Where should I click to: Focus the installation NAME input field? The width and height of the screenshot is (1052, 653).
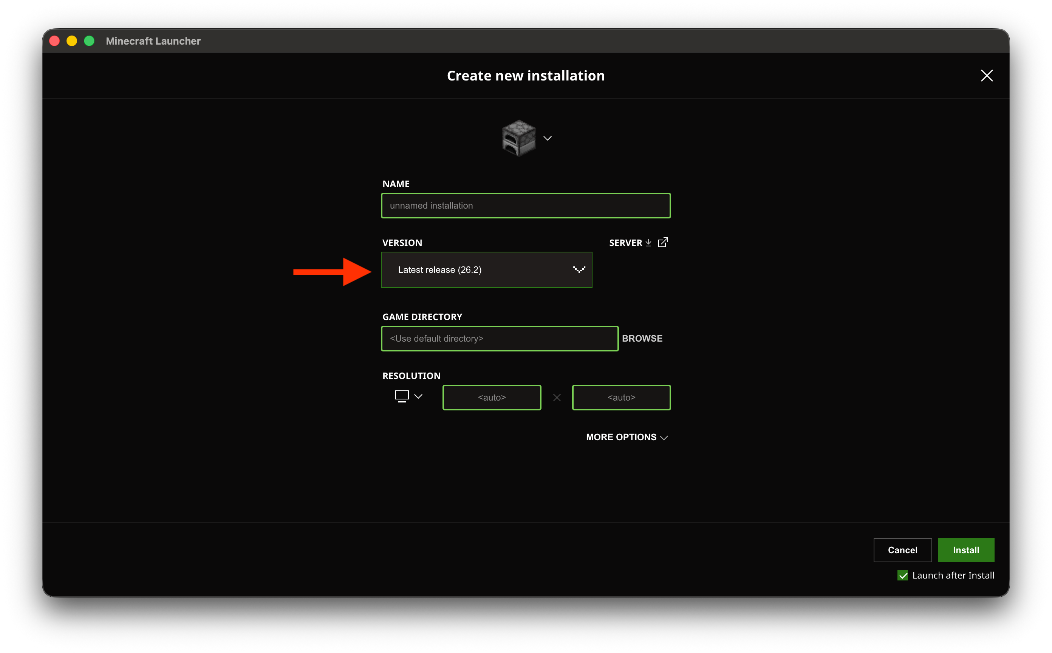click(x=526, y=206)
